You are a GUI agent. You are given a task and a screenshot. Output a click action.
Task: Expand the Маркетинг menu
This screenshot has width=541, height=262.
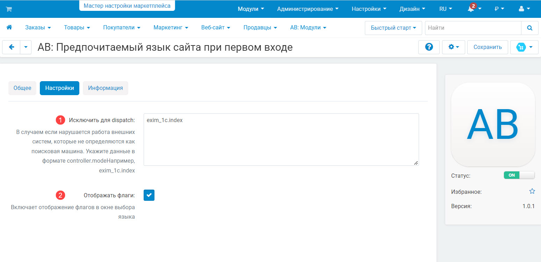[x=171, y=27]
